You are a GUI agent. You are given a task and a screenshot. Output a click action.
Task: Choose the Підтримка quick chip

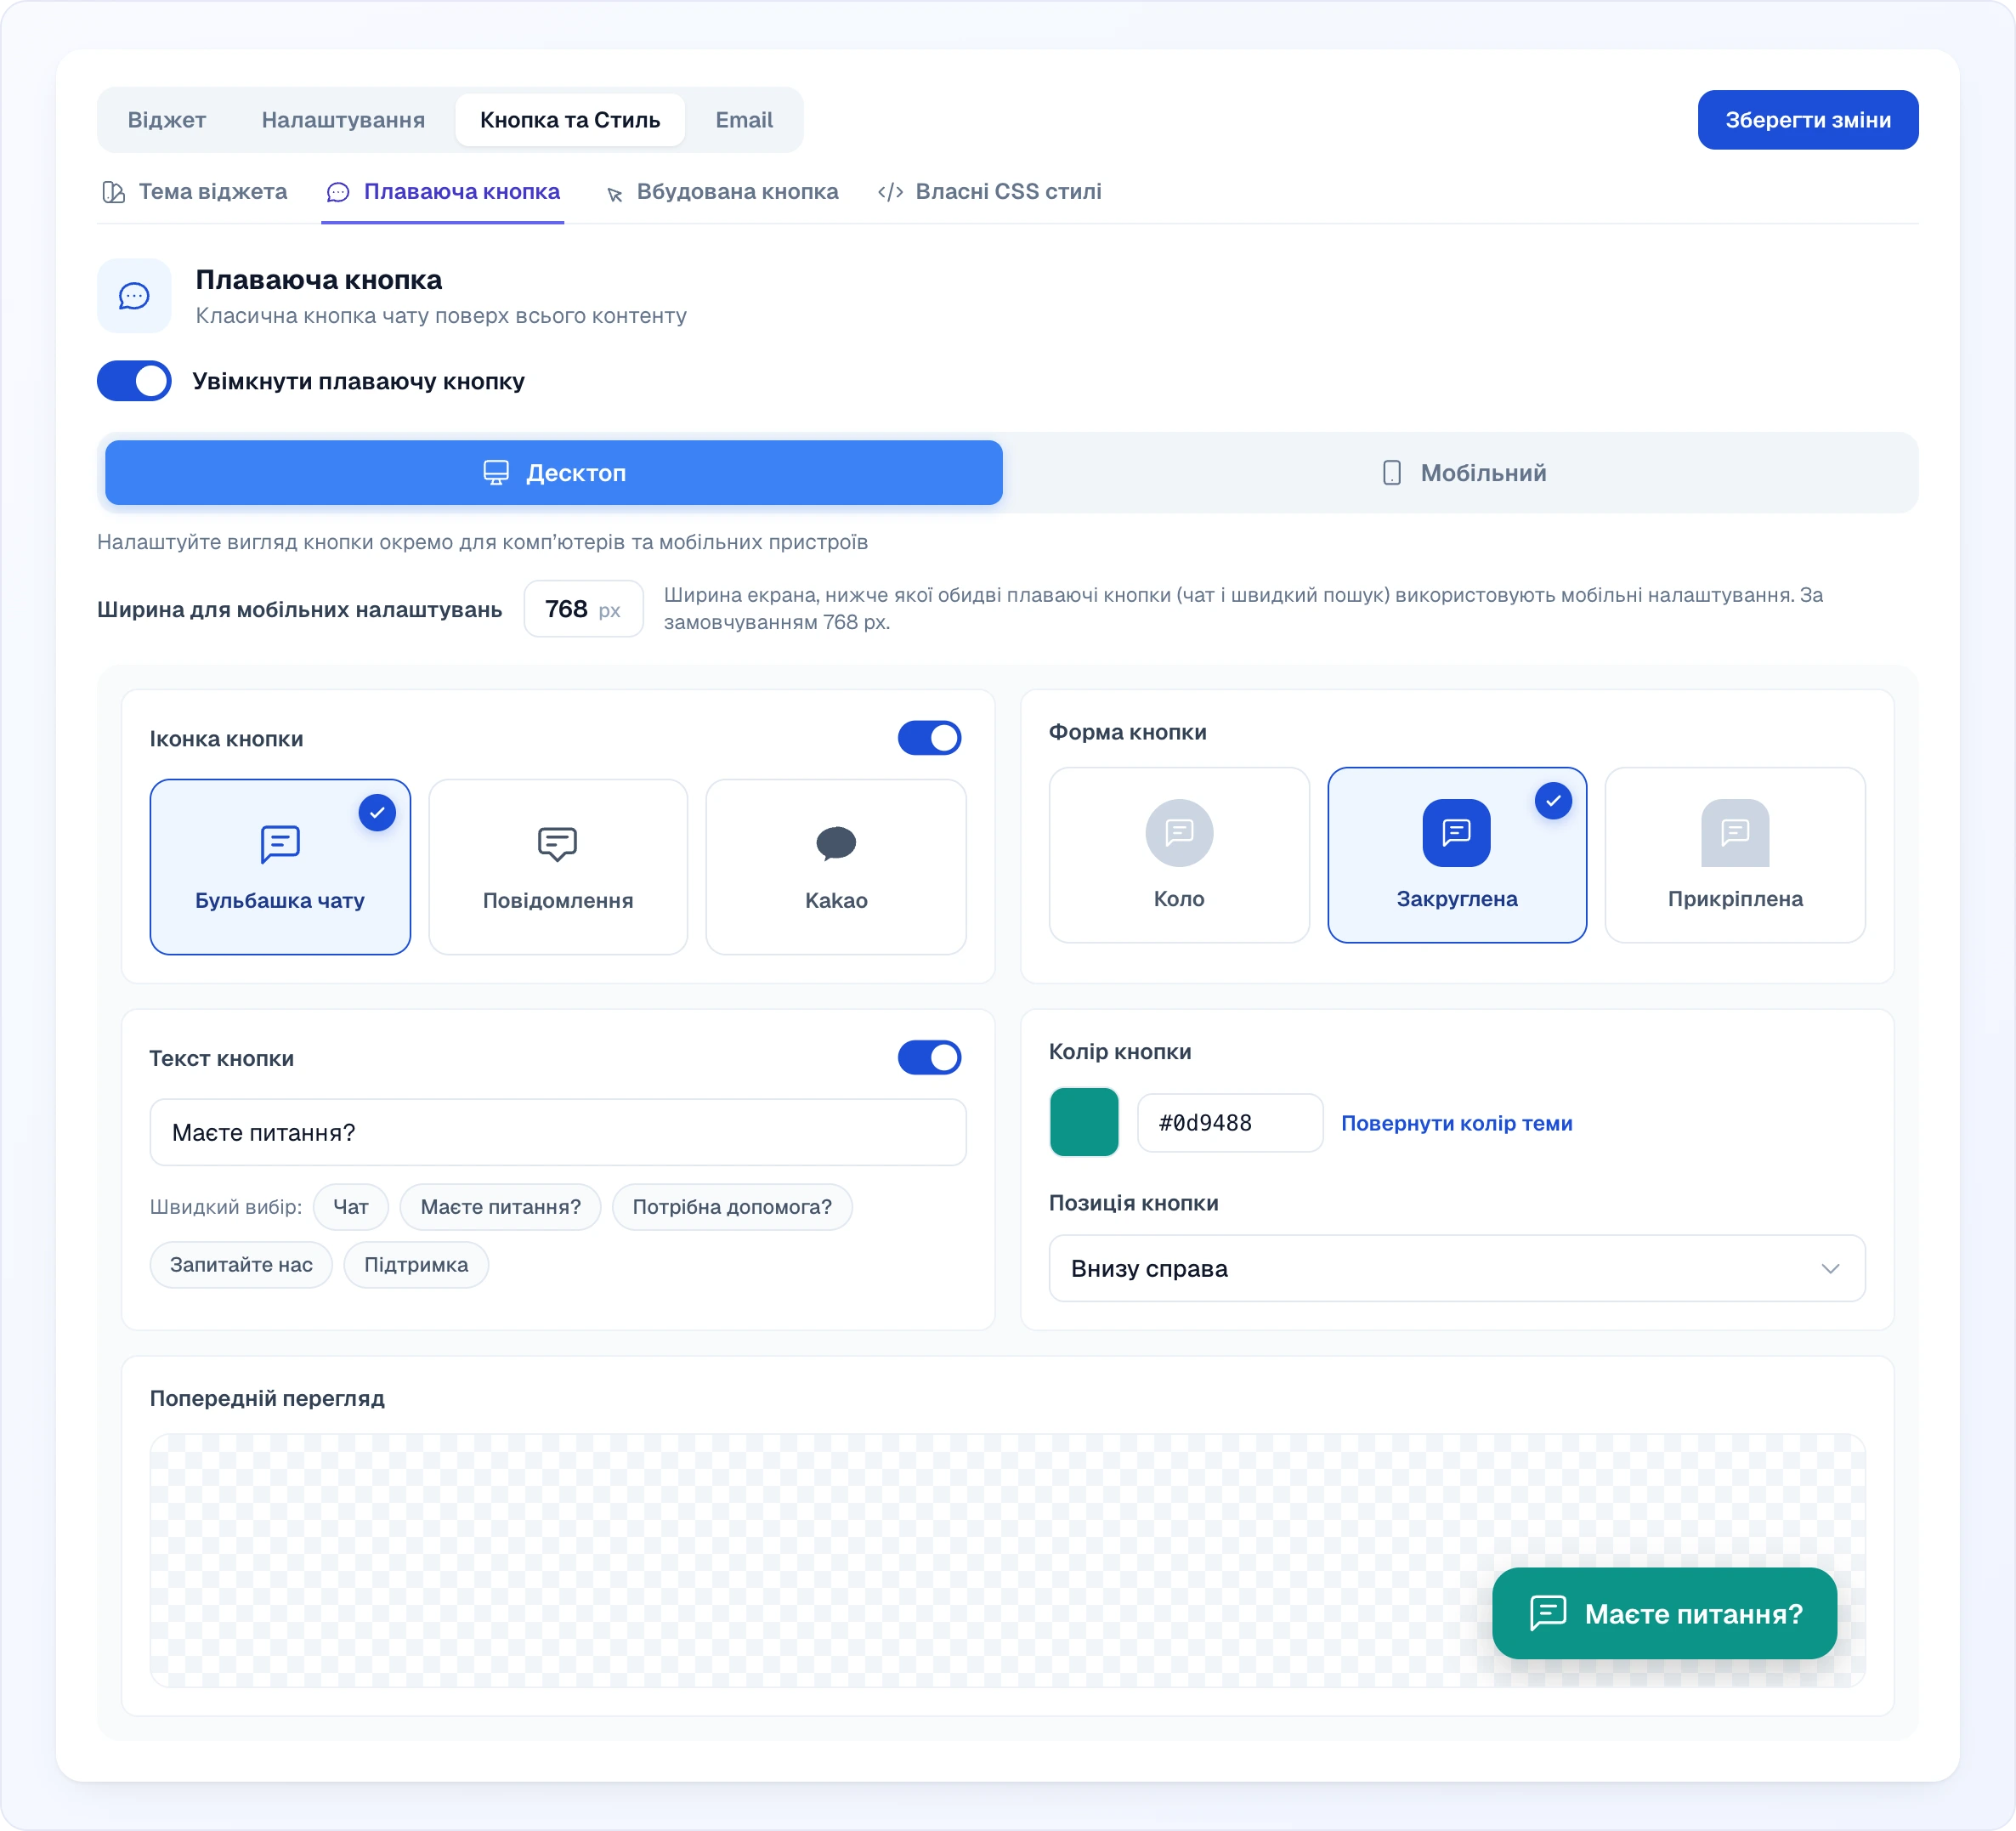416,1265
